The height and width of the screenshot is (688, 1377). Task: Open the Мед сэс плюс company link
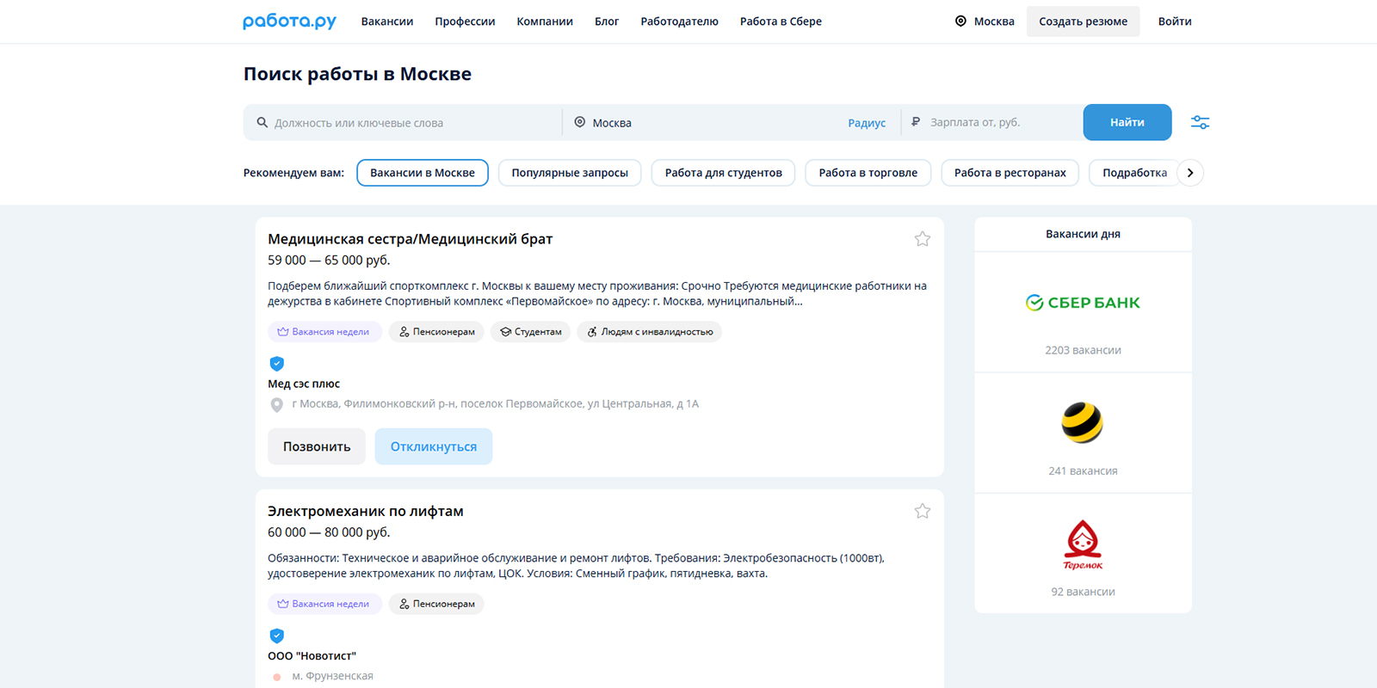click(304, 384)
